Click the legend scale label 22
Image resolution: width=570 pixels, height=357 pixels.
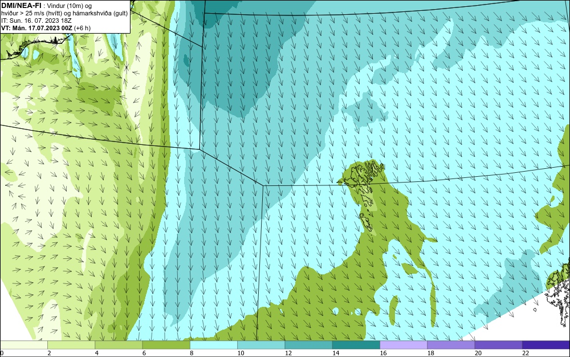[x=526, y=353]
